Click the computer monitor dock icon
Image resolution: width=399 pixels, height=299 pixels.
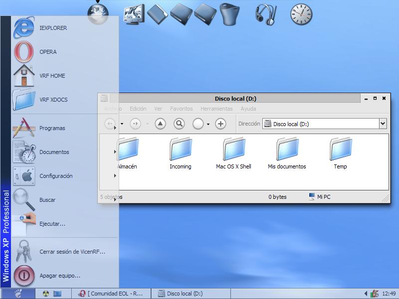(134, 14)
